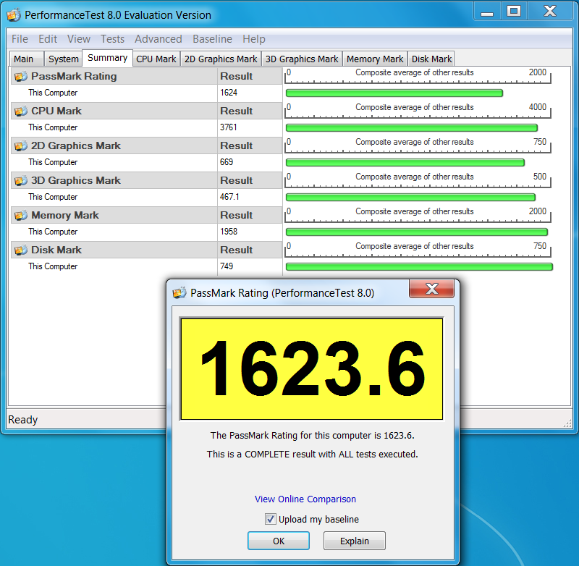
Task: Switch to the System tab
Action: [x=64, y=59]
